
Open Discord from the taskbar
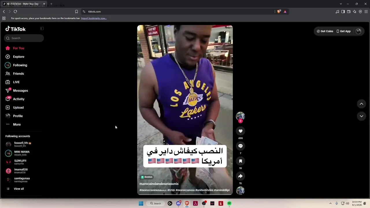[178, 203]
